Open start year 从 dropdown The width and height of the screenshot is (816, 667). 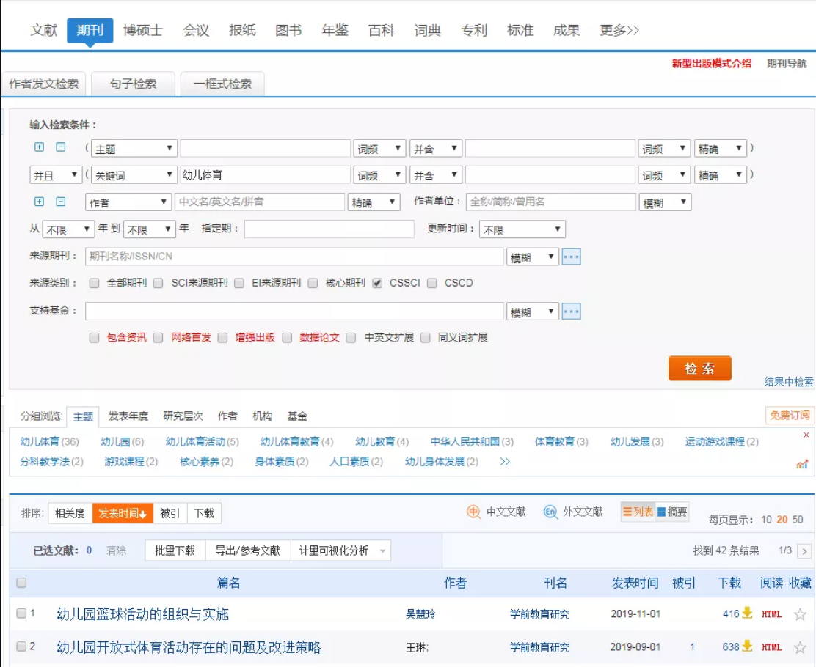68,229
